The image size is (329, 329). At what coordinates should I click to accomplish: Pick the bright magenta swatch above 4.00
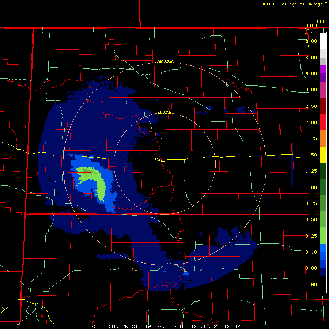pyautogui.click(x=323, y=69)
